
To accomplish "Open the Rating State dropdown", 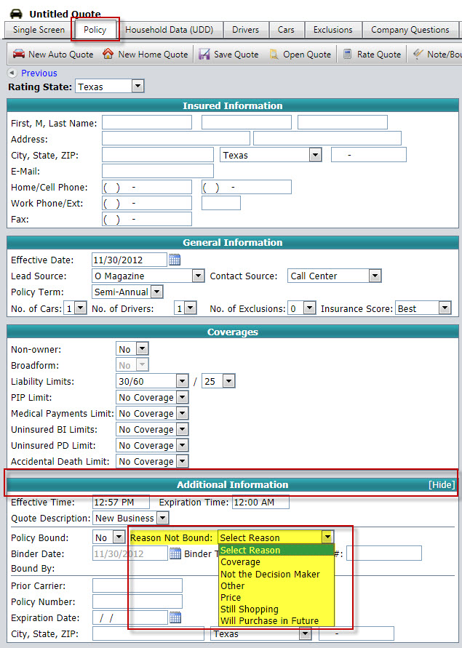I will tap(138, 86).
